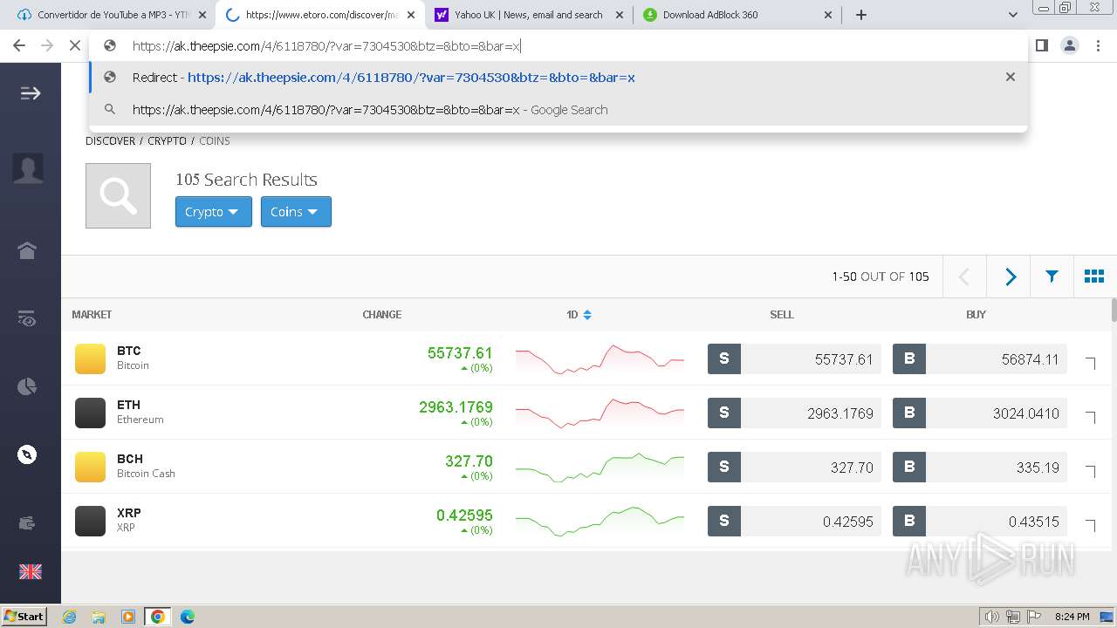Launch Internet Explorer from taskbar
Screen dimensions: 1117x628
69,617
